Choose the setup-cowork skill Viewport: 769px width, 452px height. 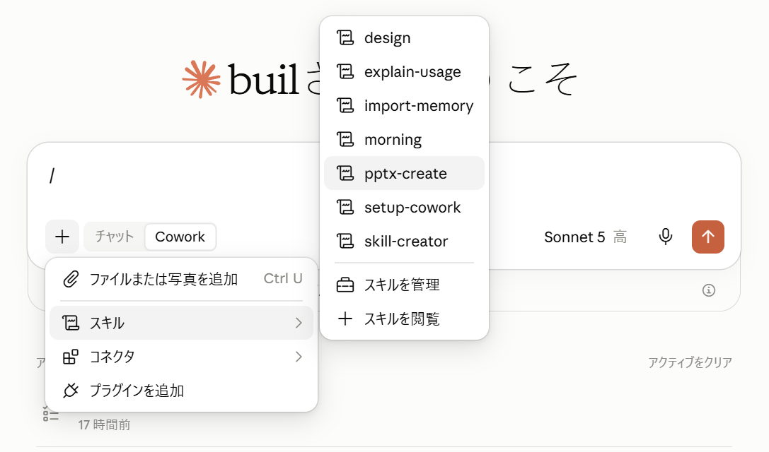404,207
